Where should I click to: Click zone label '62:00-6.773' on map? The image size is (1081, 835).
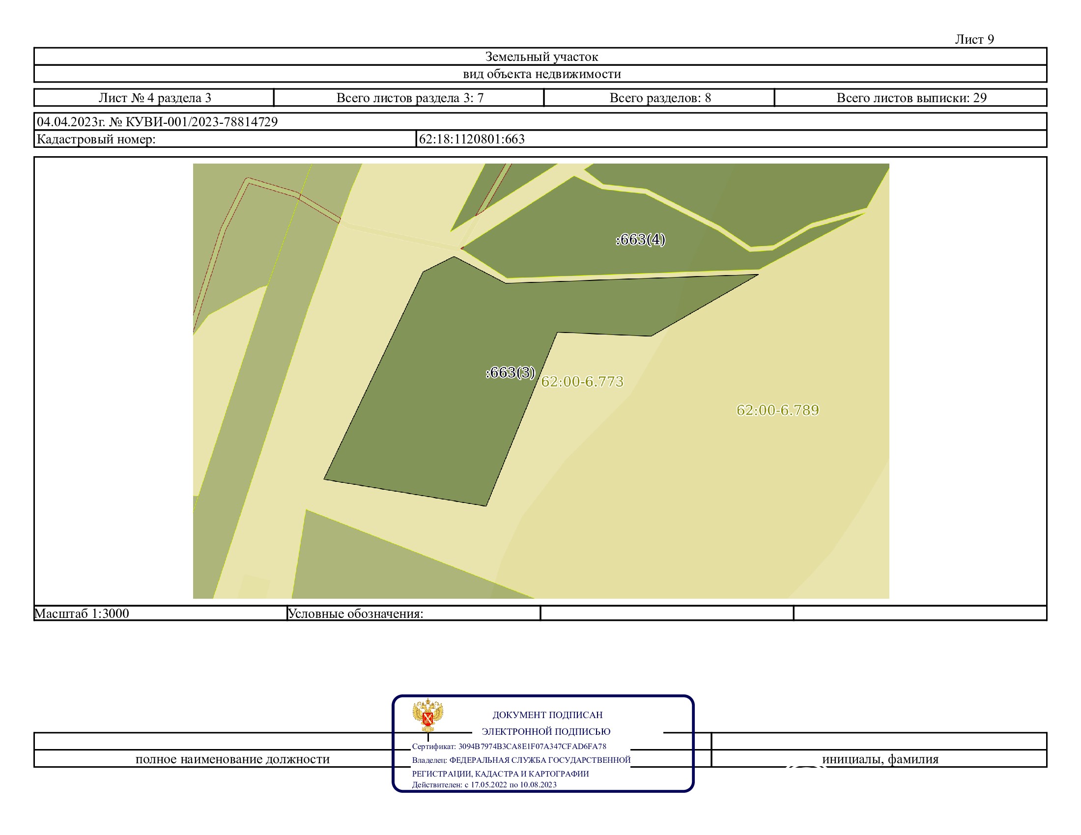[x=582, y=381]
